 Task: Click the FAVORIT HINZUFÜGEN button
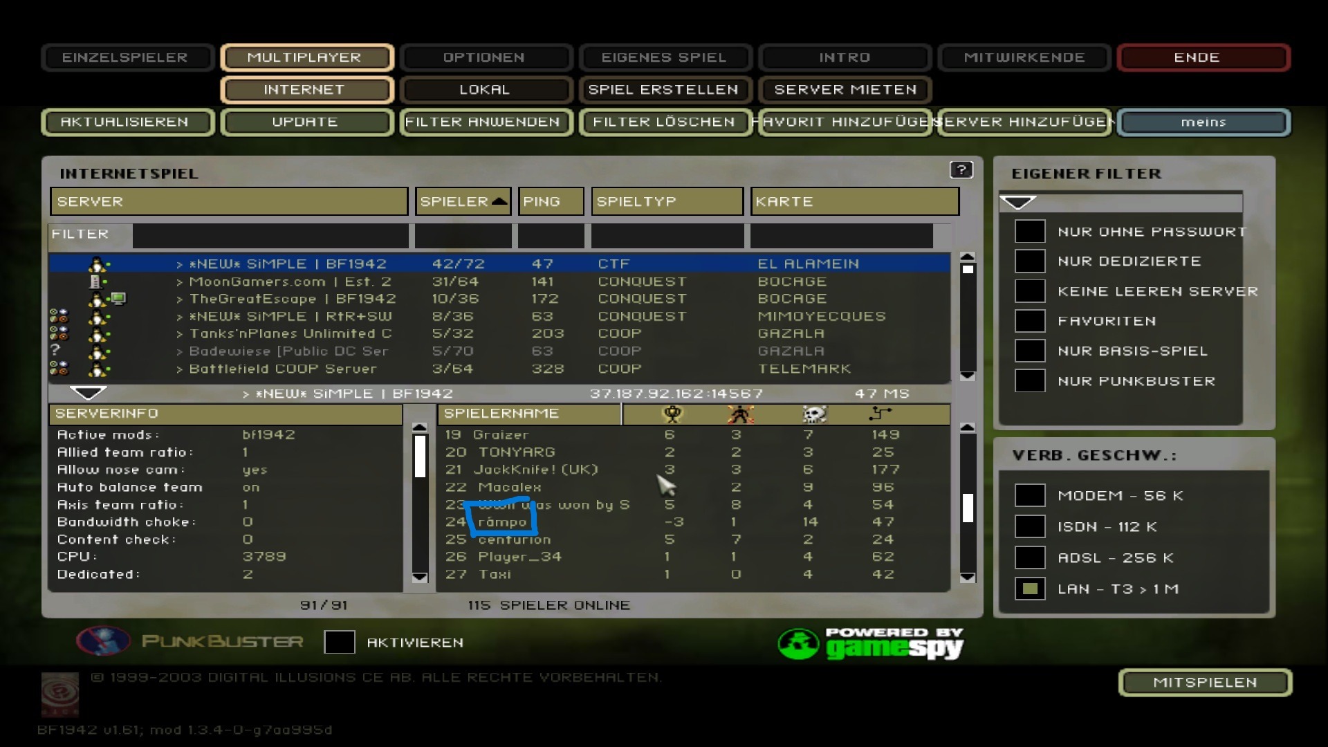(845, 122)
